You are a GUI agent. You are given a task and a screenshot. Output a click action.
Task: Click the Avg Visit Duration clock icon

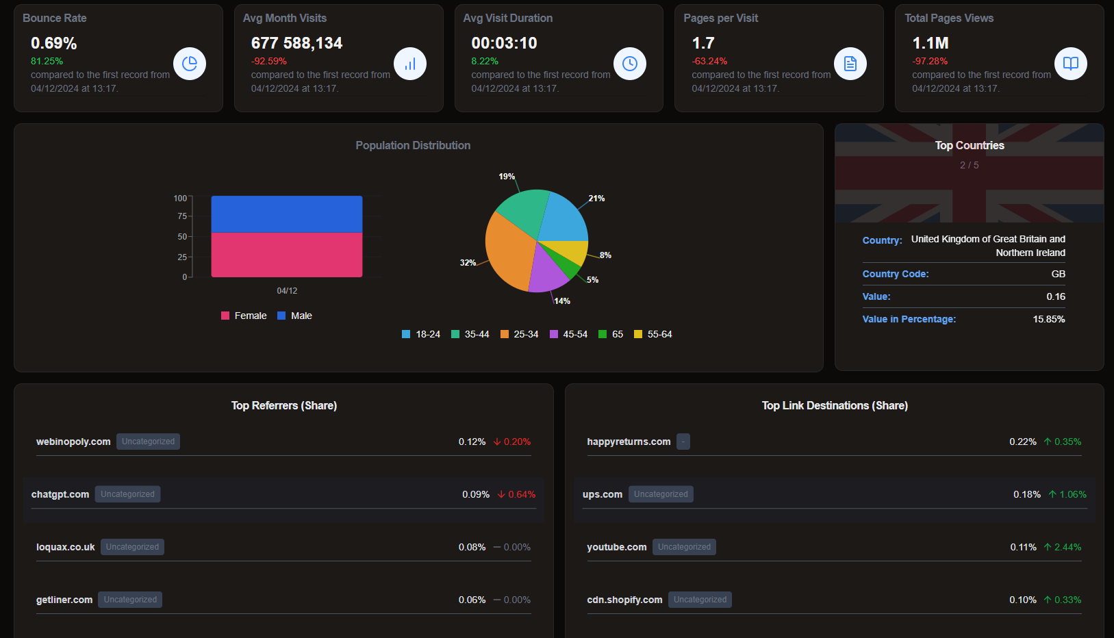630,64
